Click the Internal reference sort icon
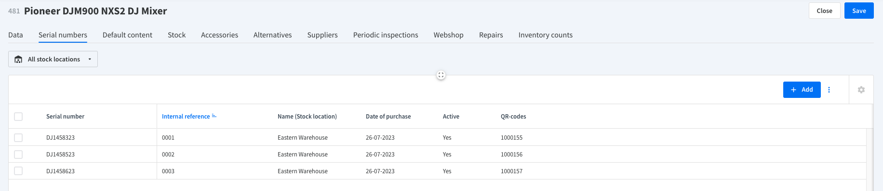Screen dimensions: 883x191 point(214,116)
